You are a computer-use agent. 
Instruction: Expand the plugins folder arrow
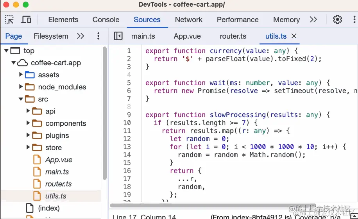(28, 135)
